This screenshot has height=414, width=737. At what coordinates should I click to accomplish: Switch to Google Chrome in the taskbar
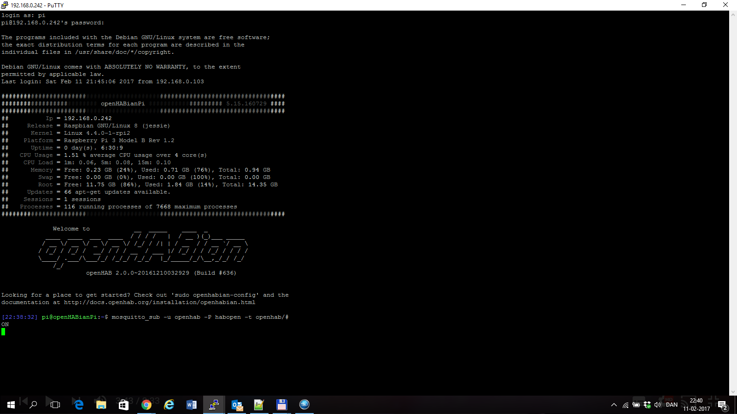point(146,405)
